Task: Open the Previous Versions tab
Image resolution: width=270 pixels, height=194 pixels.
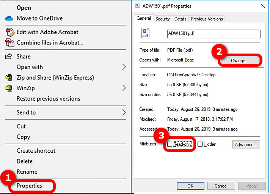Action: pos(207,19)
